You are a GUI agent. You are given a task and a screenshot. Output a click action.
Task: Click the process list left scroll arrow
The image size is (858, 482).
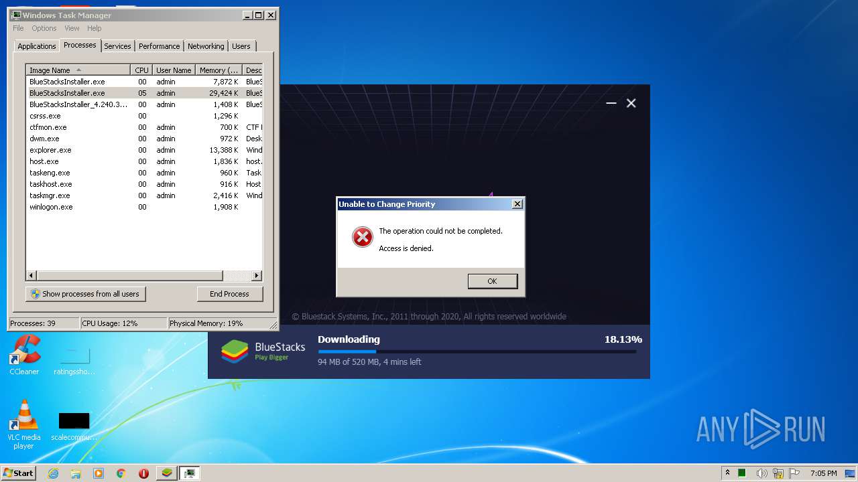(32, 276)
